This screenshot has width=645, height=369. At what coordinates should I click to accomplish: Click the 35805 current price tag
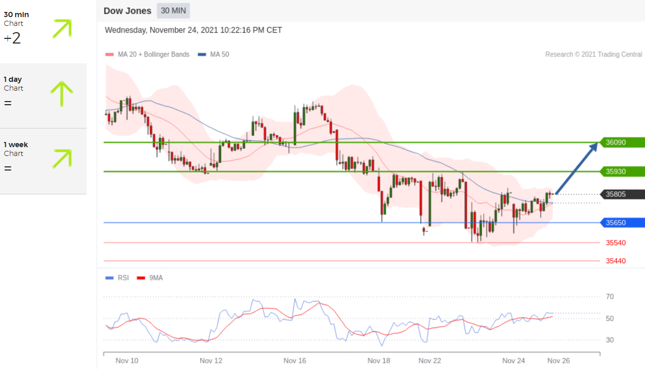[622, 194]
